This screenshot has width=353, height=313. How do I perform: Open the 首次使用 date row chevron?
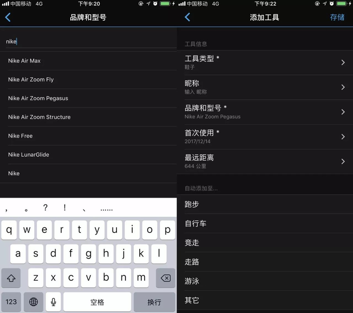pyautogui.click(x=343, y=137)
